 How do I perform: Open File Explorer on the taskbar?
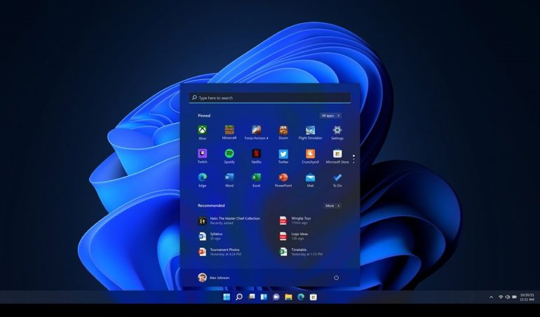288,297
